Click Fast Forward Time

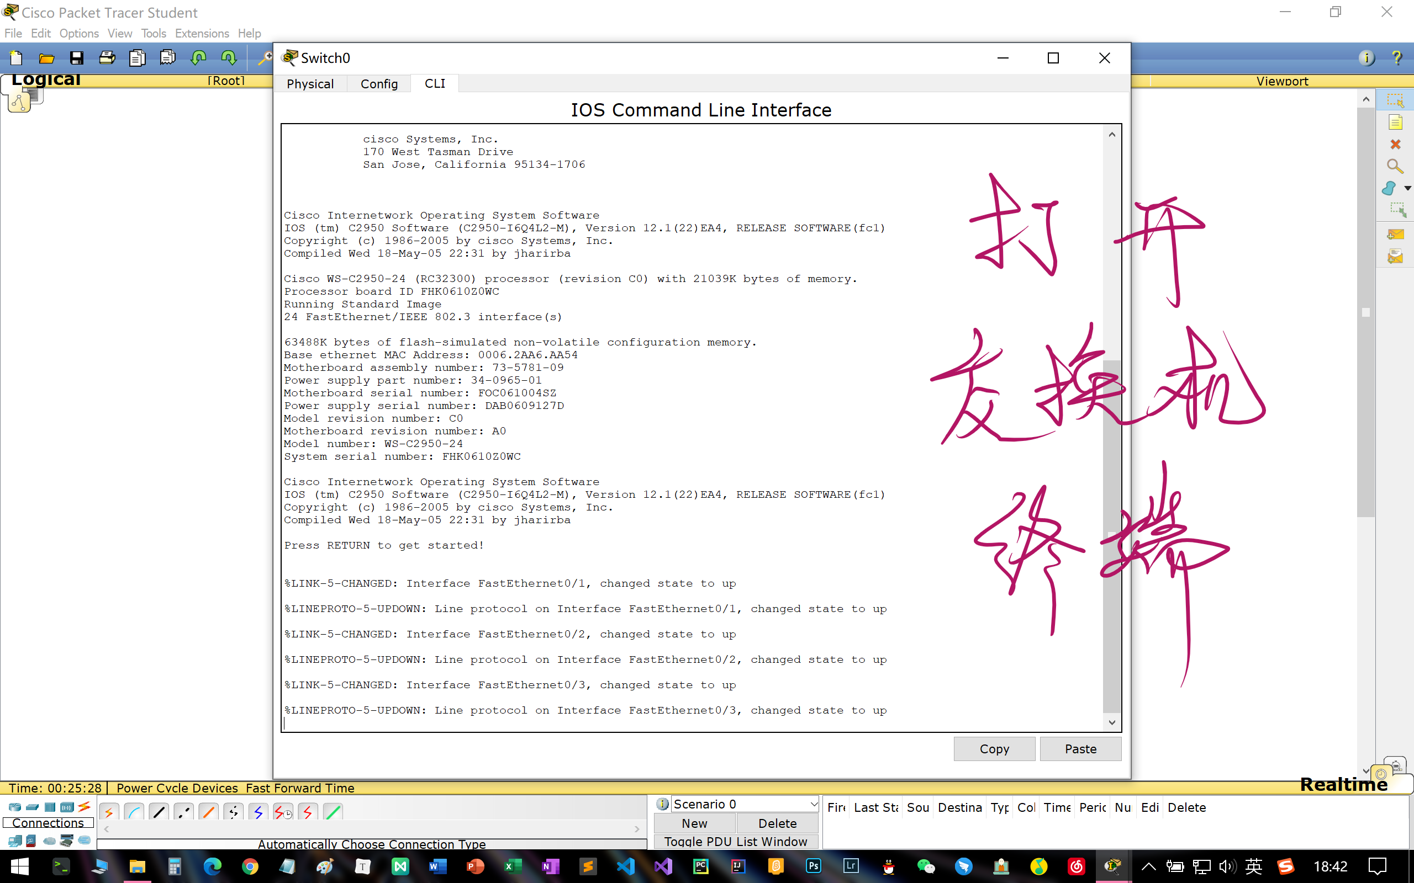(x=300, y=788)
